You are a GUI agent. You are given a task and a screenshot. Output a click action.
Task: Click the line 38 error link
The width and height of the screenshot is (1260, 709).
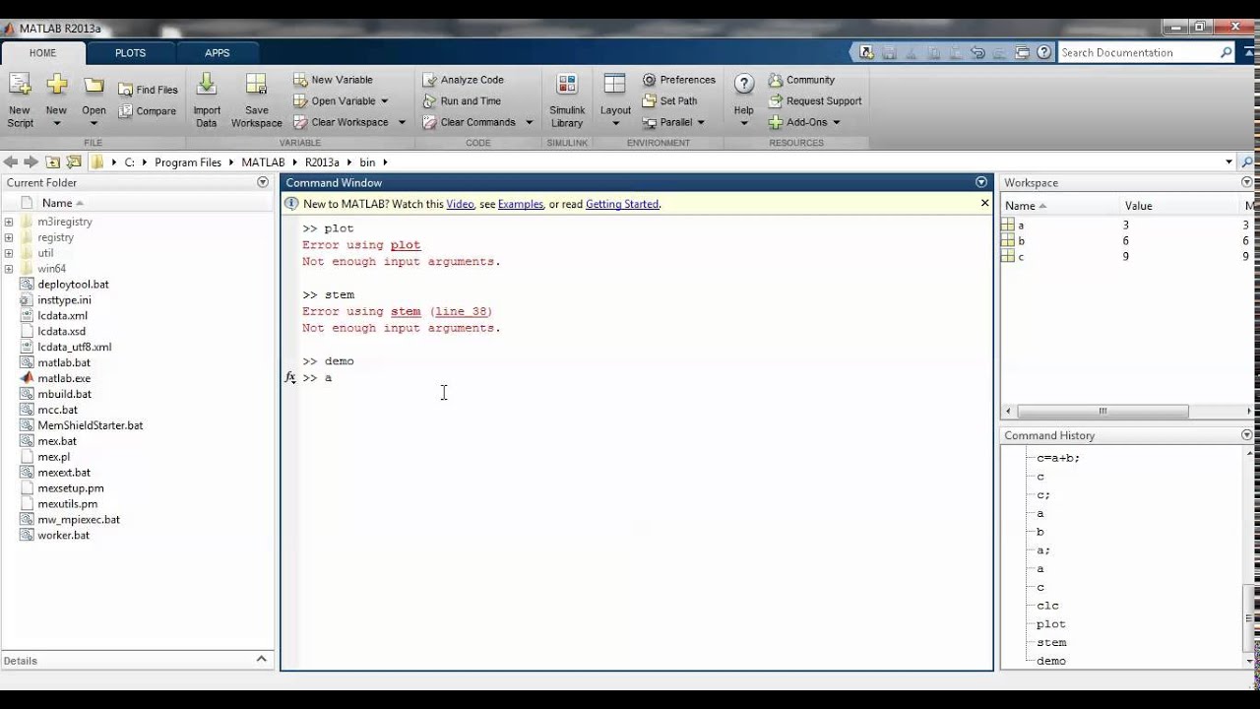461,311
